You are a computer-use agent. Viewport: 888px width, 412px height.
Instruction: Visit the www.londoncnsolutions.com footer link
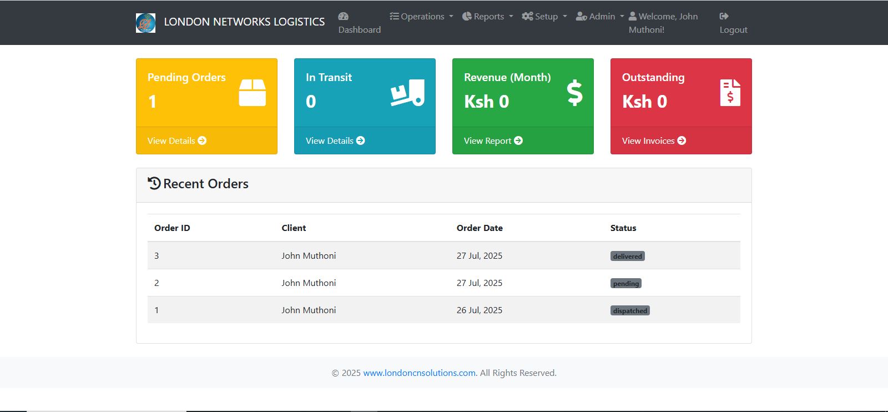(x=419, y=373)
